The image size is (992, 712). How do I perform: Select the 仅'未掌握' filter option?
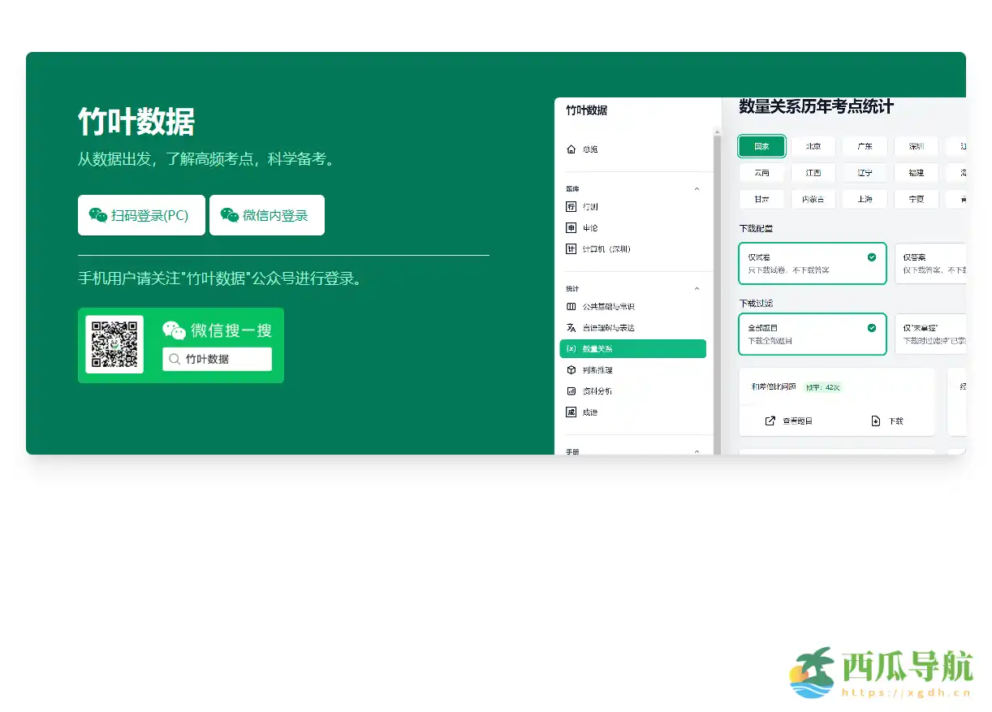coord(930,334)
